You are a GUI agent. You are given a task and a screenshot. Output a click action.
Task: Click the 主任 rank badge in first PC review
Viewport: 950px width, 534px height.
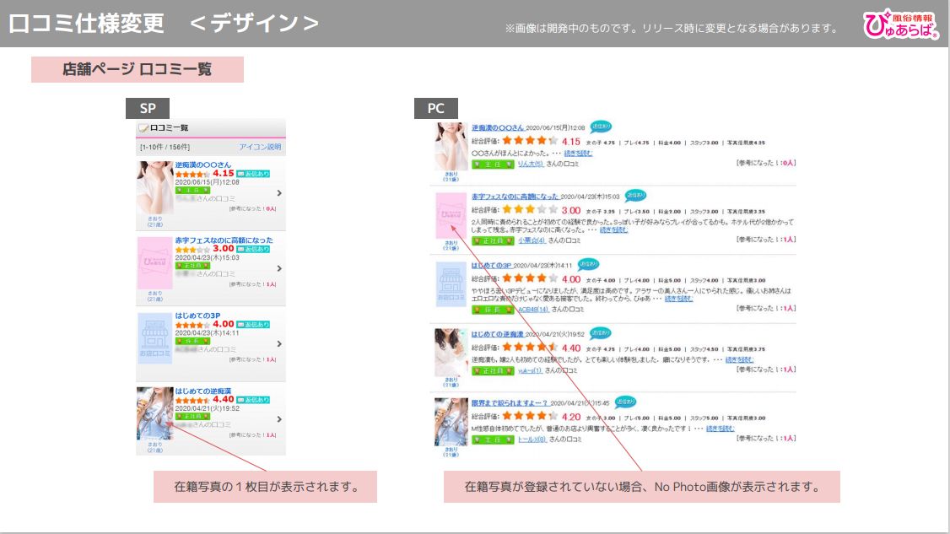(x=494, y=165)
